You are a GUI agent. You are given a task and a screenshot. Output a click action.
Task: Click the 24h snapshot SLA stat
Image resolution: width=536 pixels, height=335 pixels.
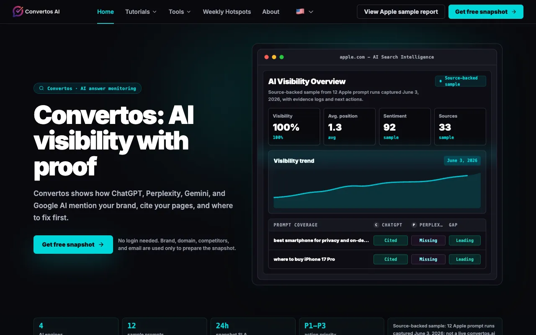(253, 326)
